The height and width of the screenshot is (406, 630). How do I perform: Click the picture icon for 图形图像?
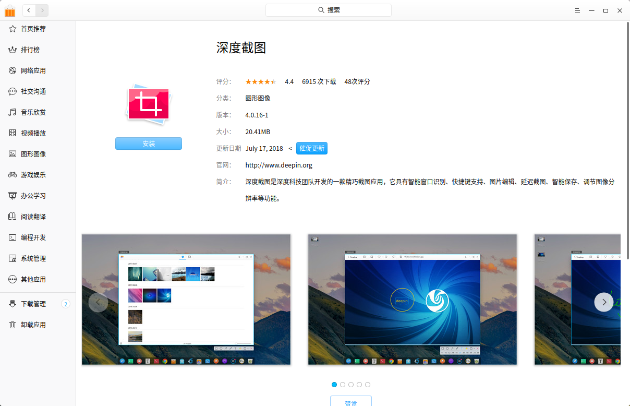coord(13,154)
